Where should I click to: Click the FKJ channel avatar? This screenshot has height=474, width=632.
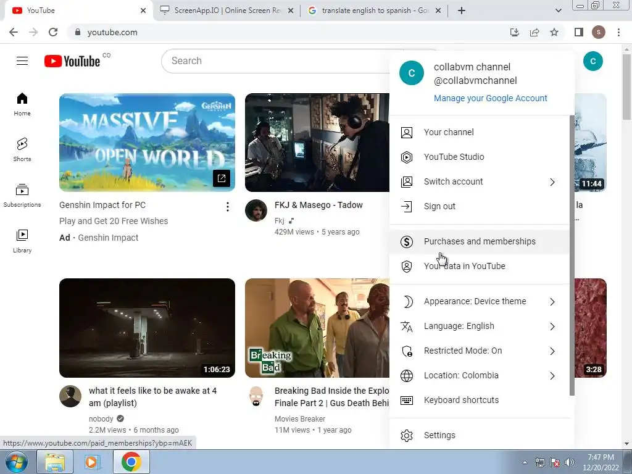coord(256,210)
